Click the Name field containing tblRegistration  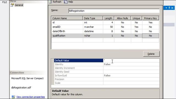point(114,11)
